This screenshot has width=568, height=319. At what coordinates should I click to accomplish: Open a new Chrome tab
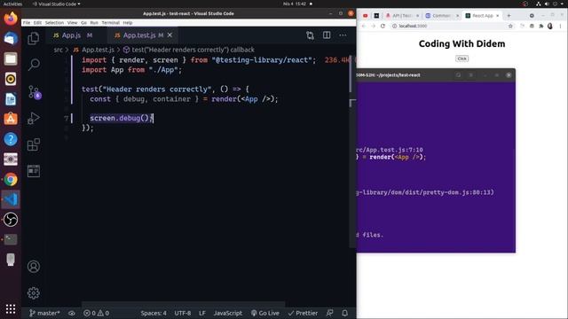(x=509, y=16)
